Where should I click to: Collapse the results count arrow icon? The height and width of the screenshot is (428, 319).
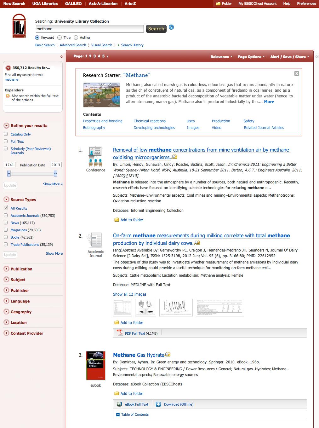(x=8, y=68)
